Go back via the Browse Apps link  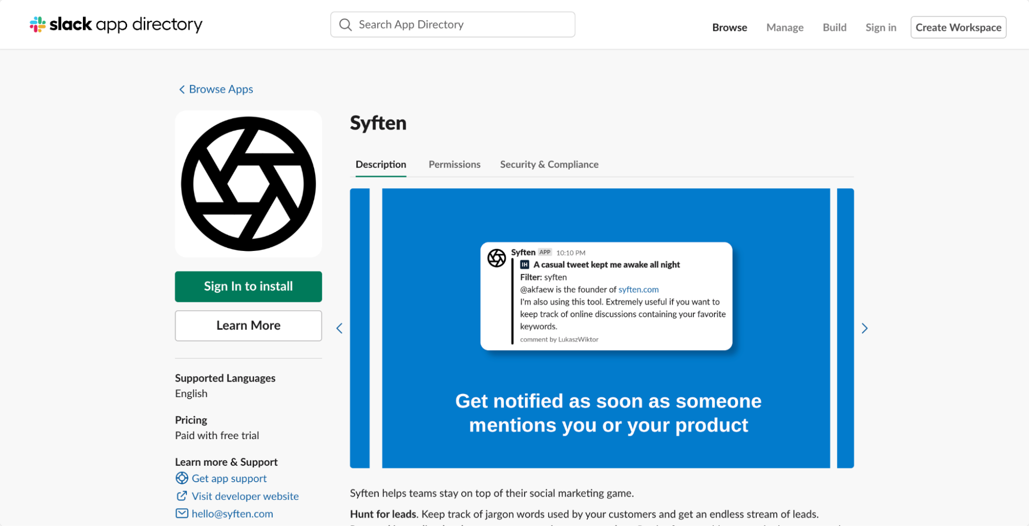221,89
